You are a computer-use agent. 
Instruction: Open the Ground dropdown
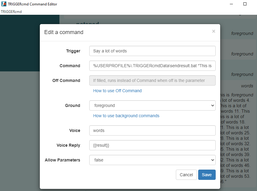click(x=152, y=105)
